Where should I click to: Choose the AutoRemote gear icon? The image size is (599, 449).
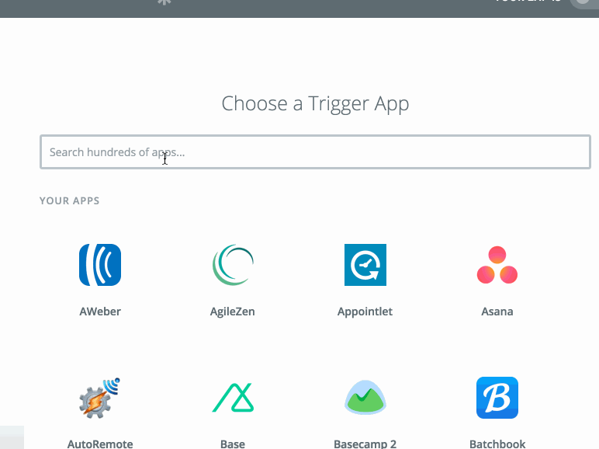pyautogui.click(x=100, y=398)
